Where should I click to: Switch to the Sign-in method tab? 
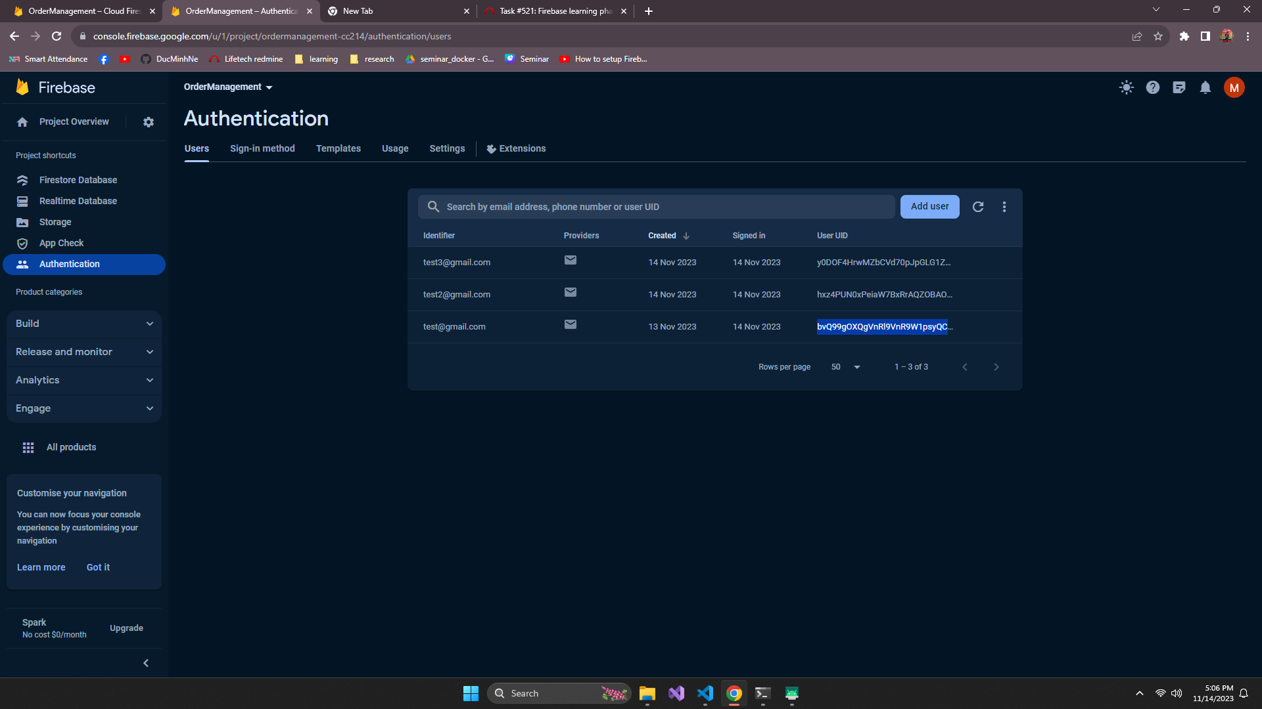click(x=262, y=148)
